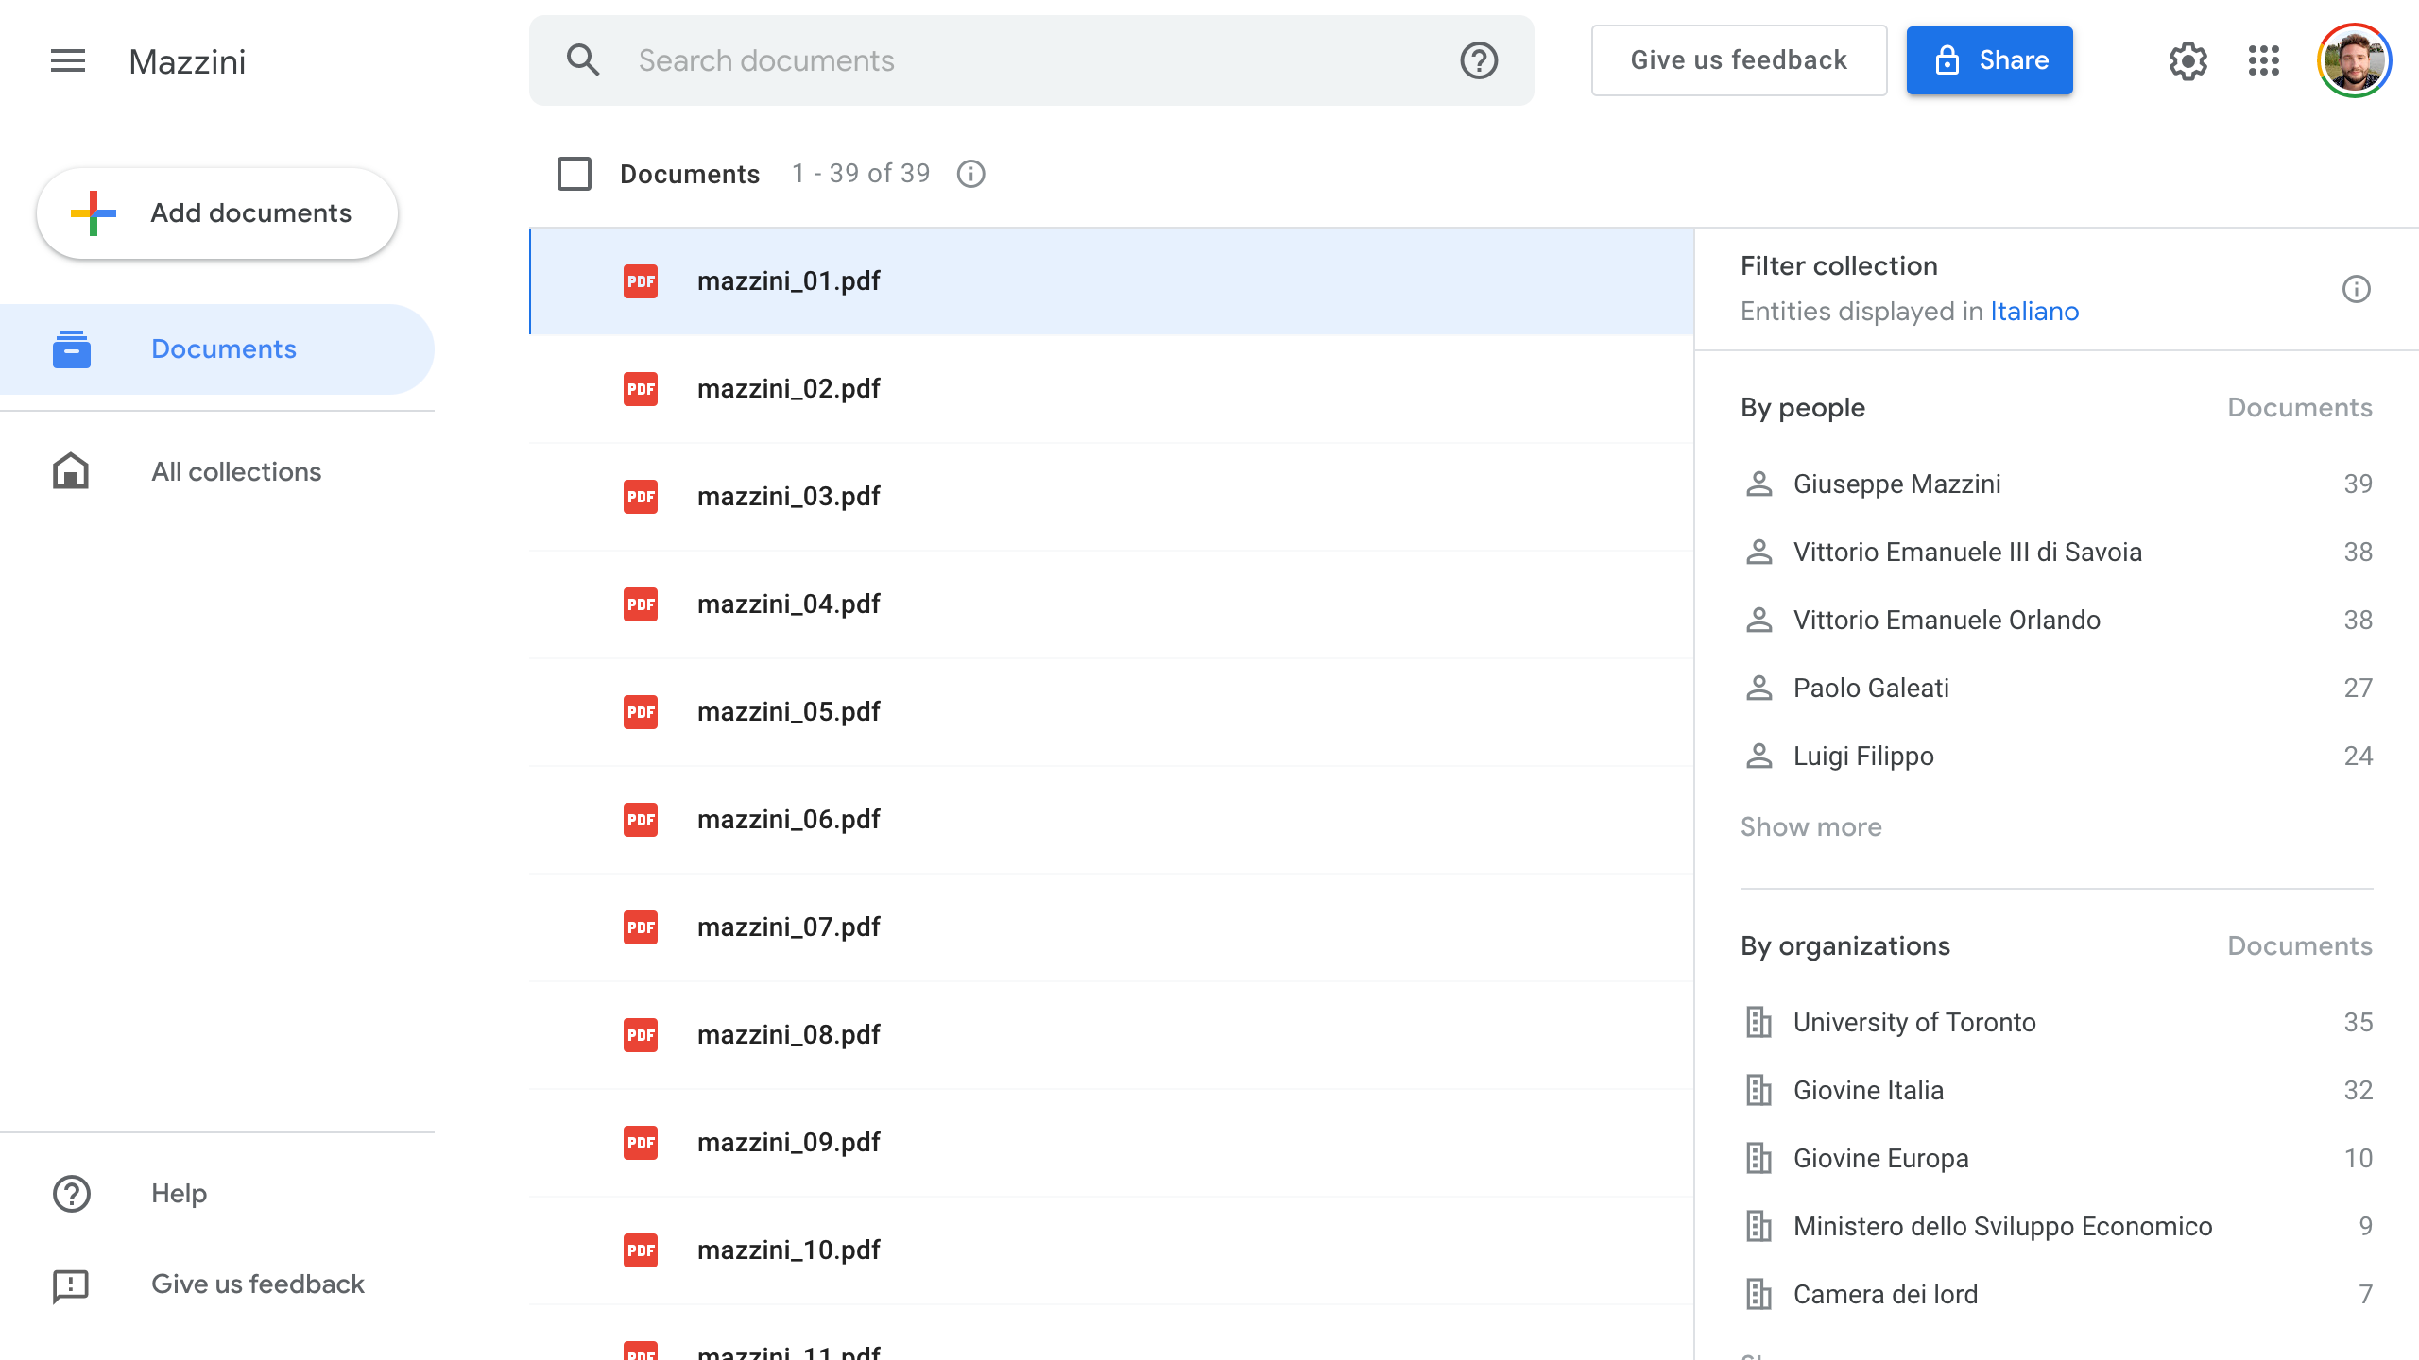
Task: Click info icon next to document count
Action: pos(970,174)
